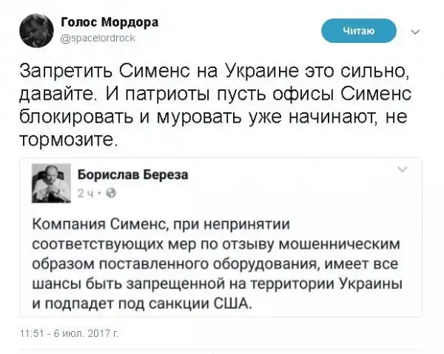444x354 pixels.
Task: Open the quoted post's chevron menu
Action: click(x=403, y=170)
